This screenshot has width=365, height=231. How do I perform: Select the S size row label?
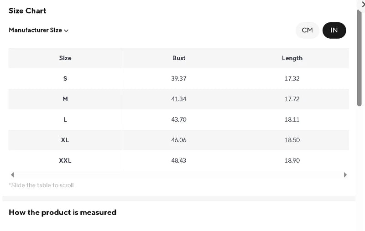coord(65,78)
